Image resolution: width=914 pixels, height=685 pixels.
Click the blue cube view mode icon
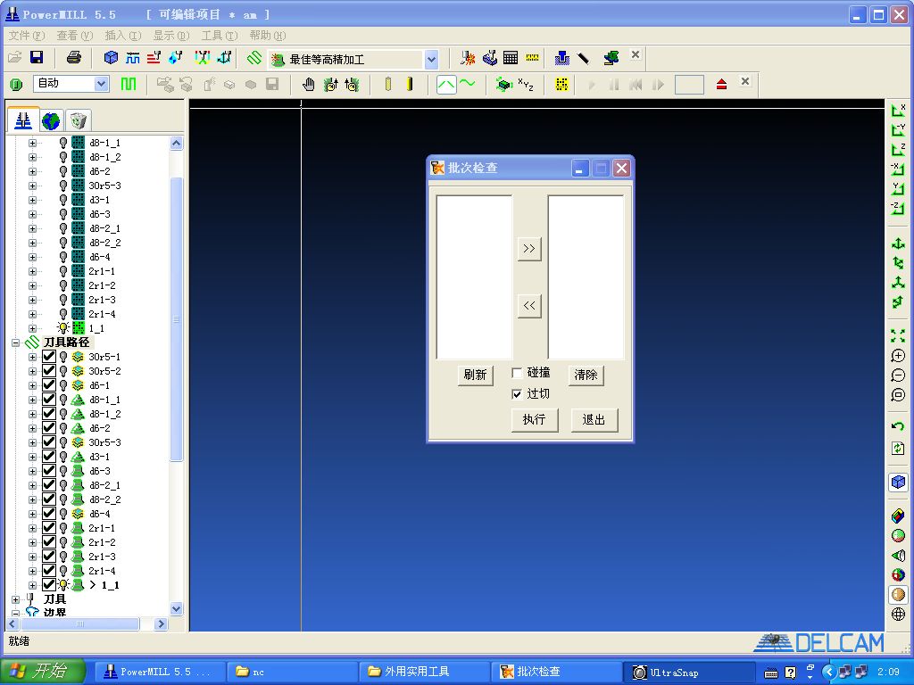898,483
